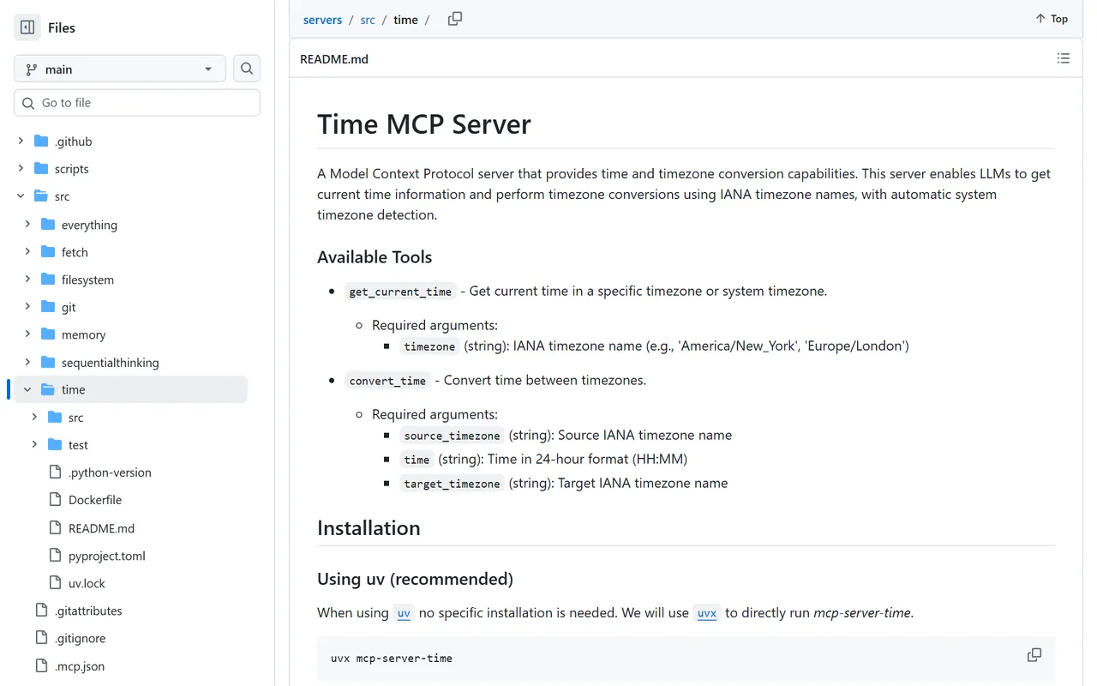The height and width of the screenshot is (686, 1097).
Task: Open the main branch dropdown
Action: pyautogui.click(x=120, y=69)
